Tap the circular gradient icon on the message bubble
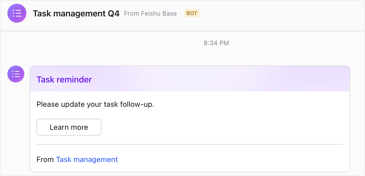This screenshot has width=365, height=176. click(x=16, y=74)
